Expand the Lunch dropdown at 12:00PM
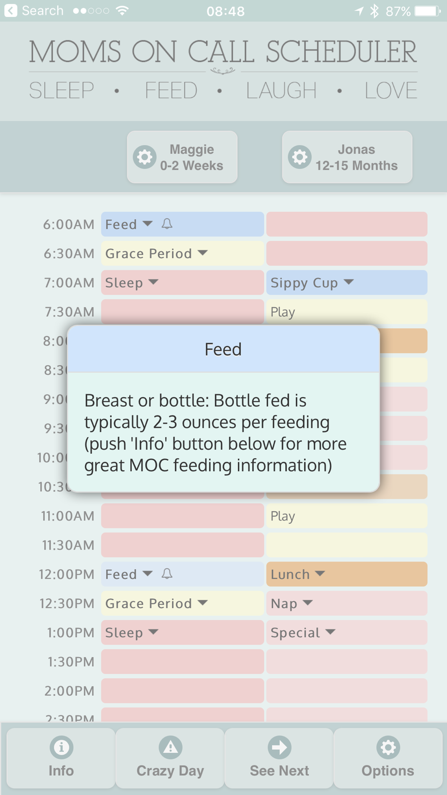Screen dimensions: 447x795 [320, 573]
